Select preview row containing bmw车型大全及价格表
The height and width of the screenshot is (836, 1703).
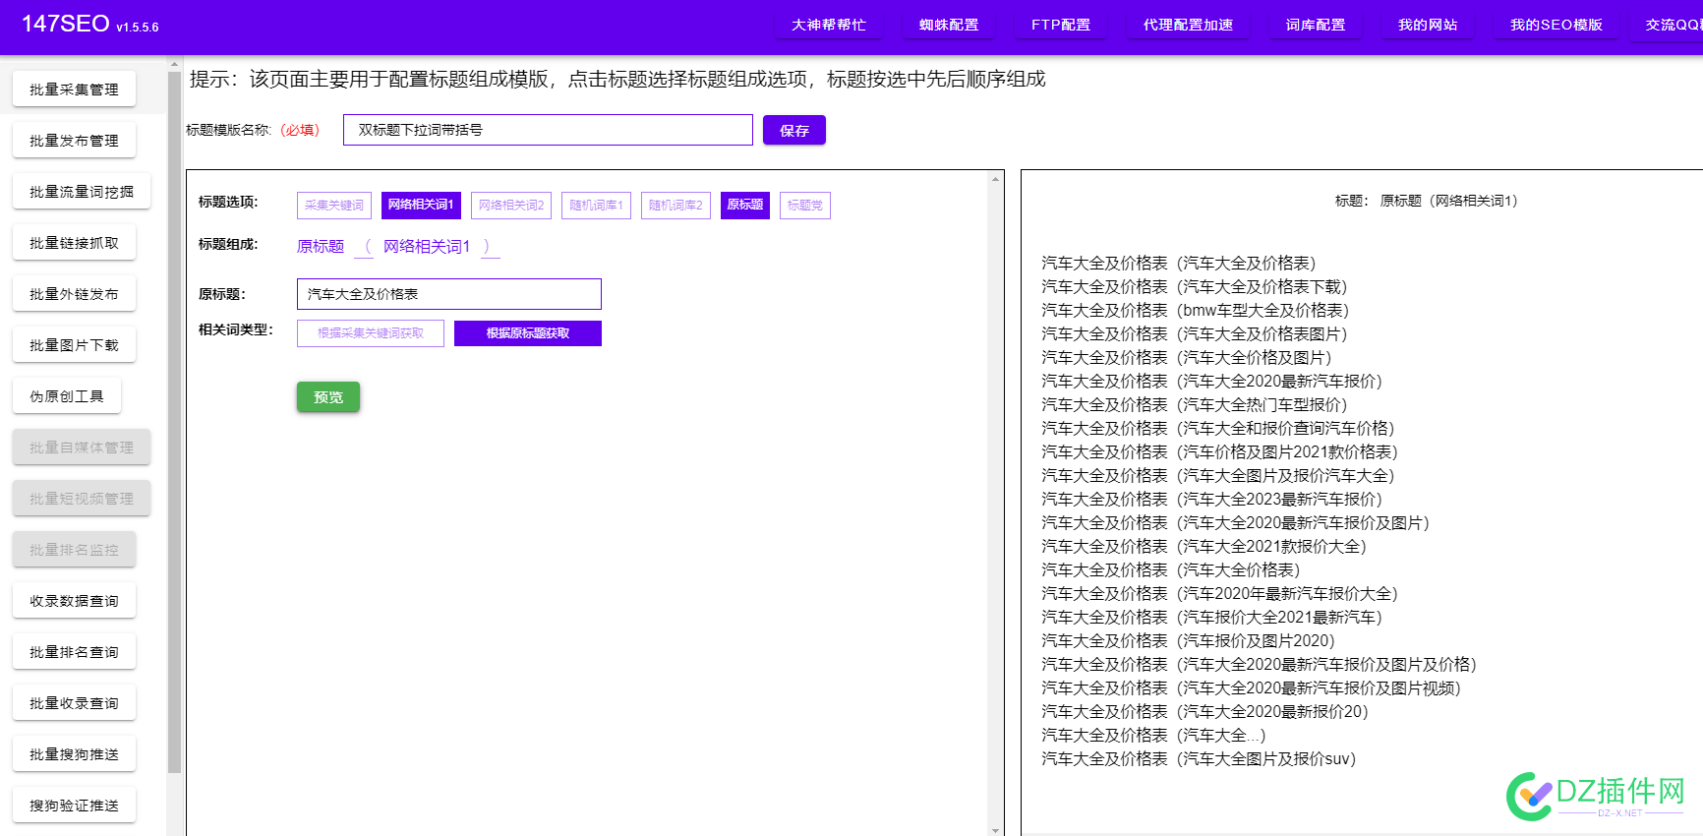click(x=1196, y=311)
